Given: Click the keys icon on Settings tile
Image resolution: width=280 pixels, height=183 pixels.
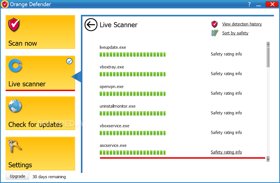Looking at the screenshot, I should click(15, 146).
